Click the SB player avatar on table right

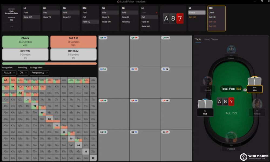(x=257, y=104)
